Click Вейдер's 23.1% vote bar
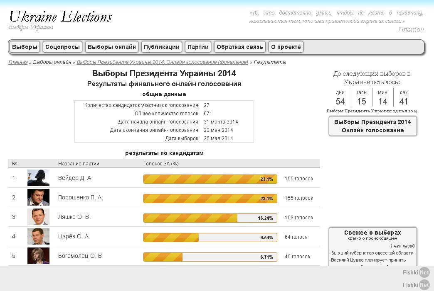 tap(210, 179)
